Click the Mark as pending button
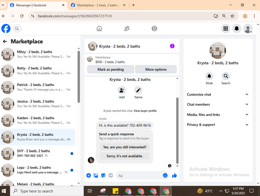The image size is (260, 196). 111,69
